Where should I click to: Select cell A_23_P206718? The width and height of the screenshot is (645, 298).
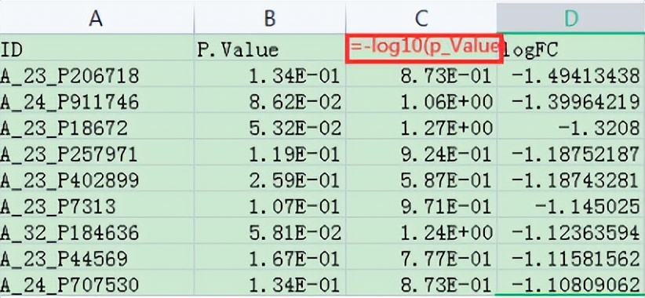pyautogui.click(x=97, y=74)
